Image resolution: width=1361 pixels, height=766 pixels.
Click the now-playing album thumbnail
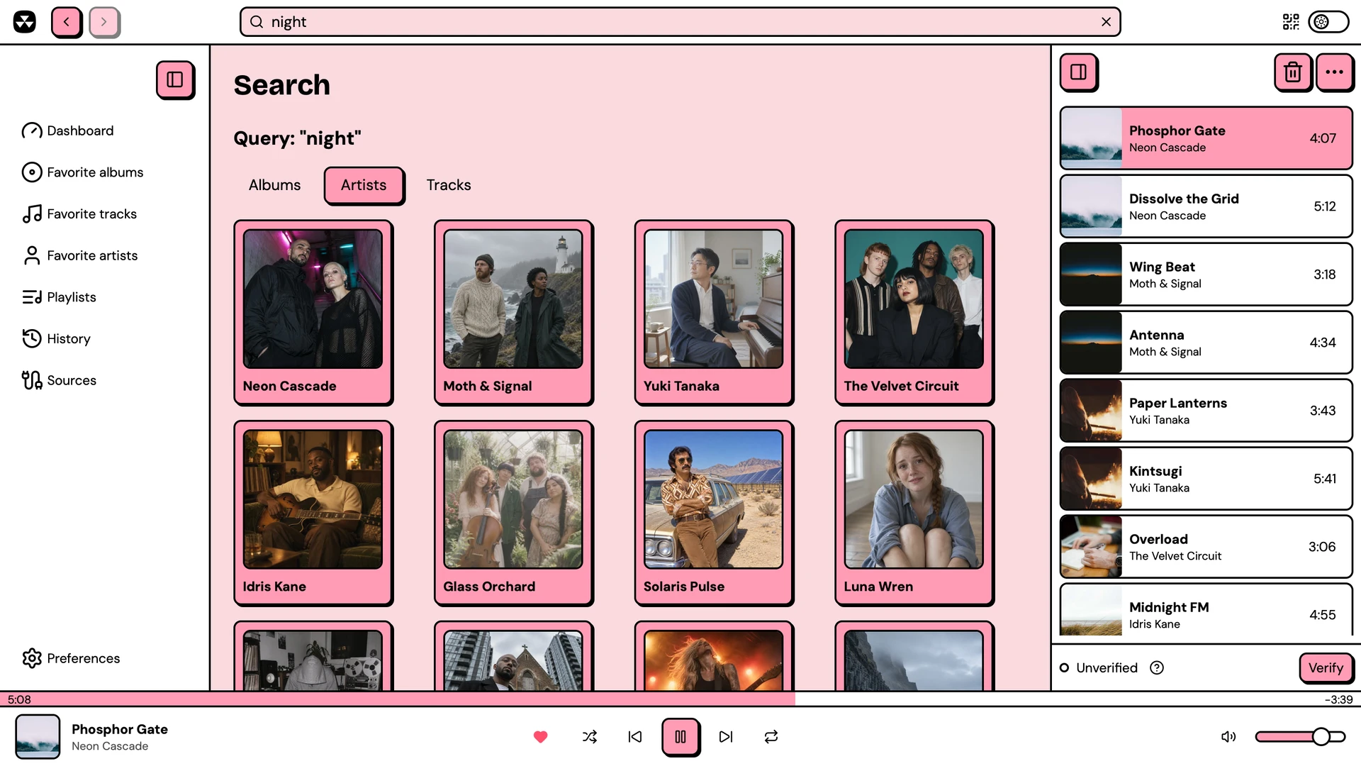pos(38,737)
